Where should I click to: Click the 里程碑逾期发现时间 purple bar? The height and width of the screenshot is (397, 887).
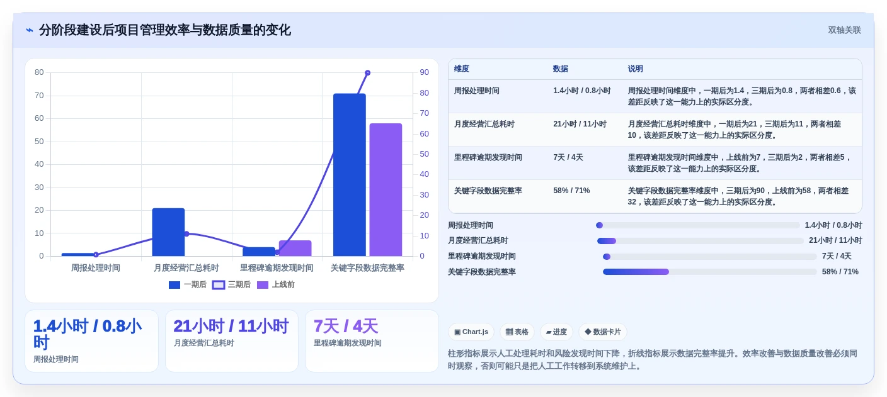(x=295, y=248)
